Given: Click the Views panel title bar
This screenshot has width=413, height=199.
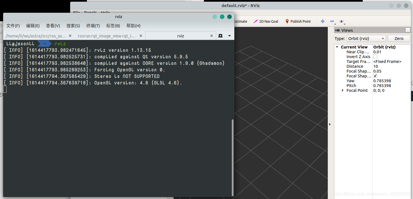Looking at the screenshot, I should tap(372, 30).
